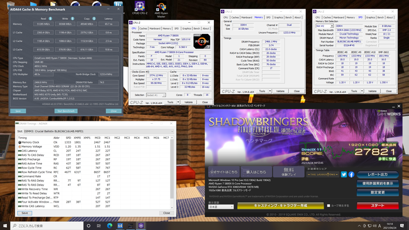This screenshot has height=230, width=409.
Task: Click Validate in CPU-Z CPU window
Action: pos(188,102)
